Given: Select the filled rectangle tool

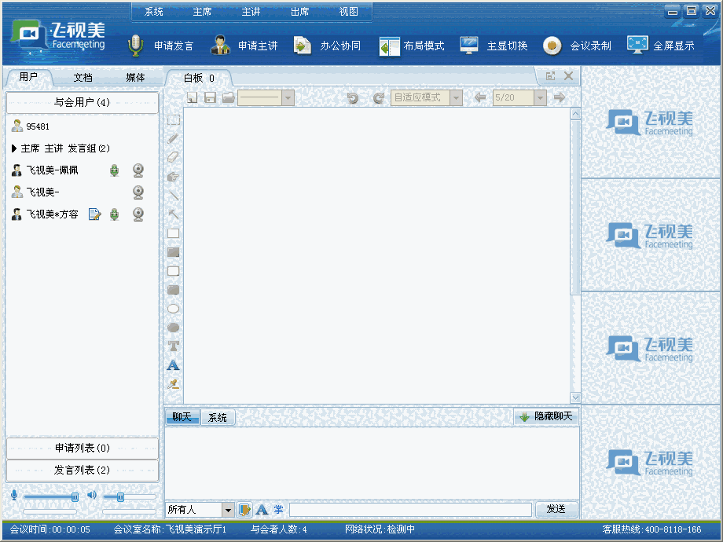Looking at the screenshot, I should pos(174,252).
